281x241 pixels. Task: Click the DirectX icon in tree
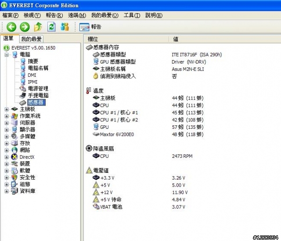(14, 157)
